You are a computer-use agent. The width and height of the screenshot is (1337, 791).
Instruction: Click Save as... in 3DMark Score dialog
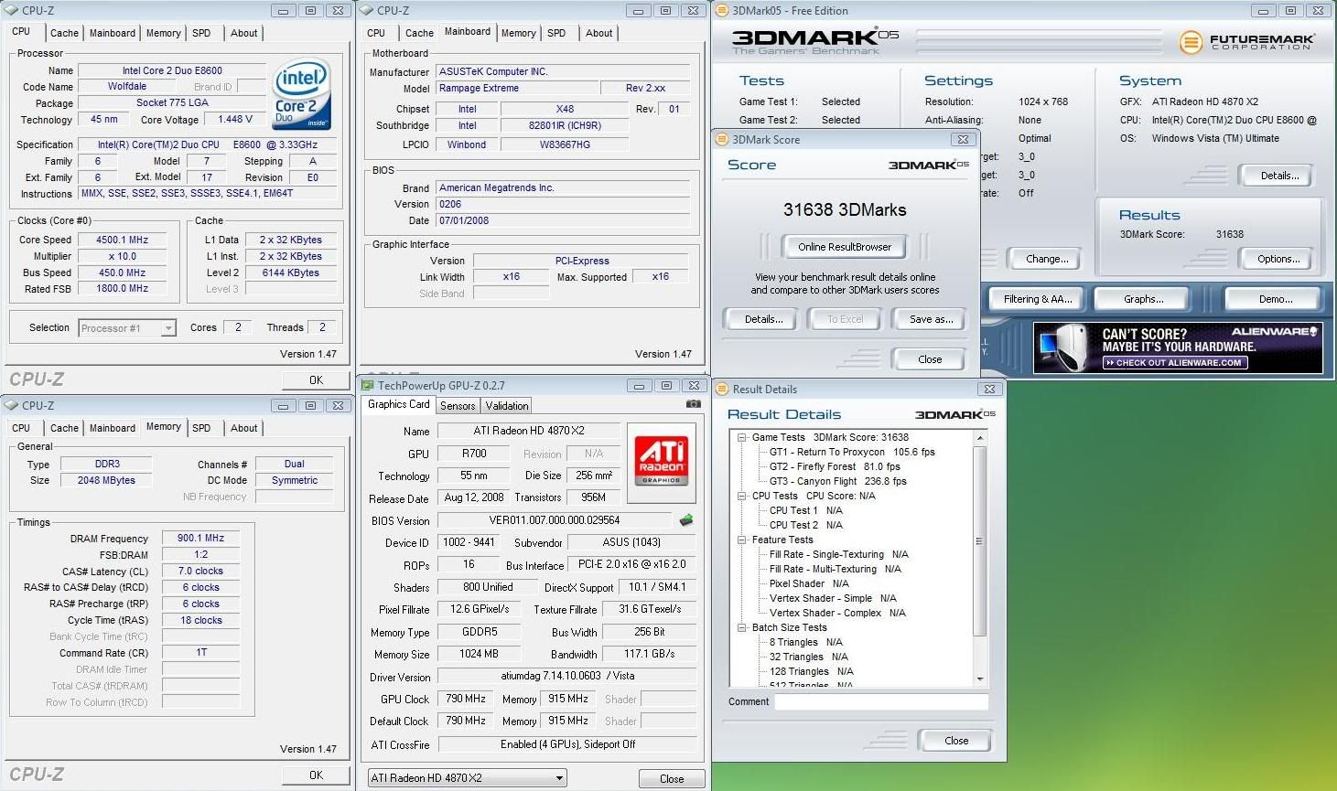point(931,319)
